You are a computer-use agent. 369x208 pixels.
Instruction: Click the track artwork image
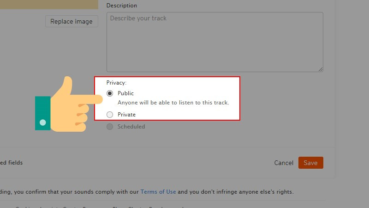[49, 5]
